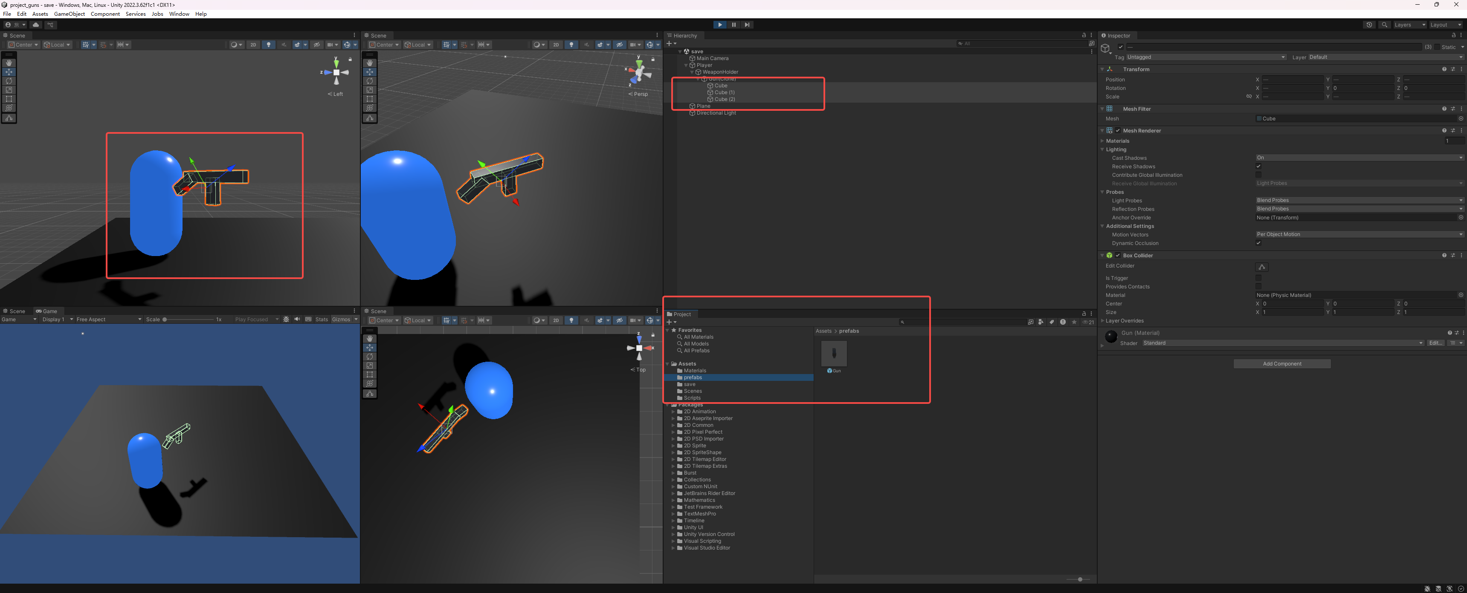This screenshot has height=593, width=1467.
Task: Uncheck the Mesh Renderer enabled checkbox
Action: pos(1117,130)
